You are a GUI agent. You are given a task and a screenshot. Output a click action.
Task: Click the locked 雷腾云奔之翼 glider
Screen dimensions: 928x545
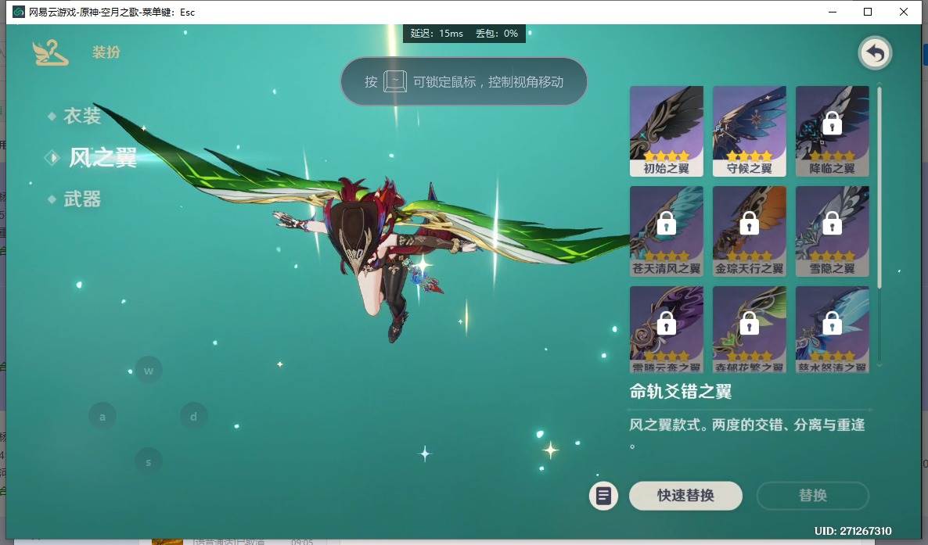tap(667, 328)
